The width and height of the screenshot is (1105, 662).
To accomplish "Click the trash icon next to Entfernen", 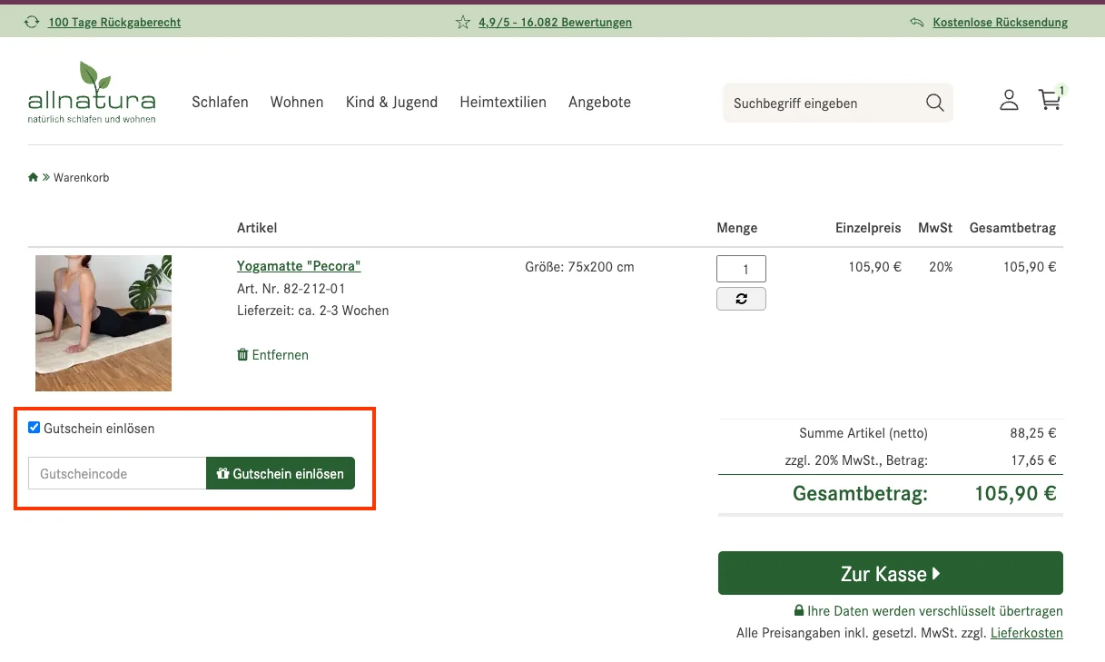I will point(242,354).
